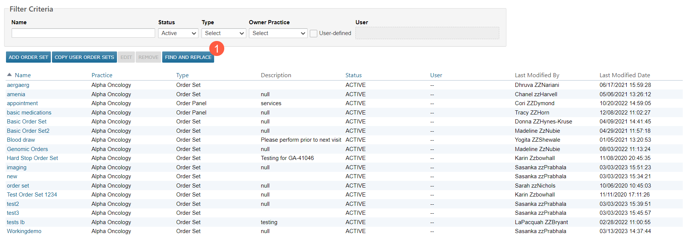Sort by Last Modified Date column
688x242 pixels.
[624, 75]
